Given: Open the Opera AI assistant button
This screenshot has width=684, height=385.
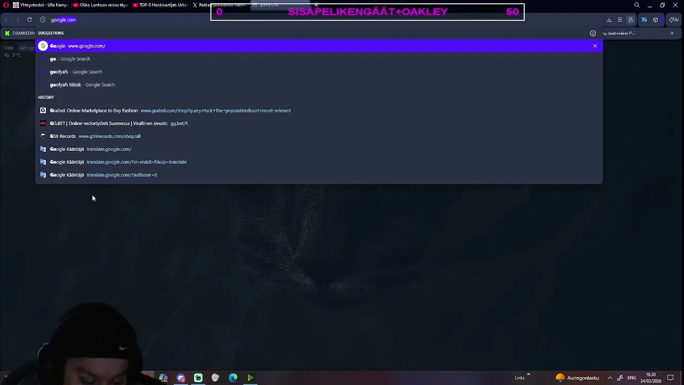Looking at the screenshot, I should coord(674,20).
